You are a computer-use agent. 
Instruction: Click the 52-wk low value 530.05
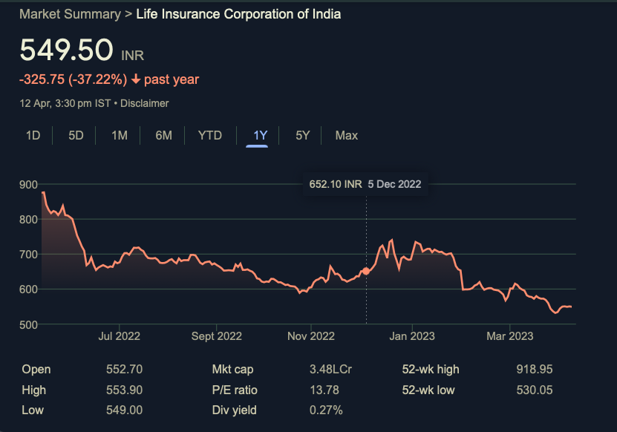tap(535, 390)
